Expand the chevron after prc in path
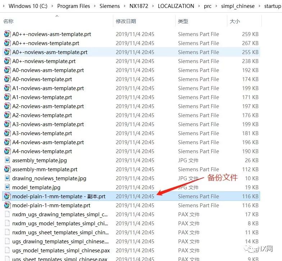This screenshot has width=282, height=261. 216,6
